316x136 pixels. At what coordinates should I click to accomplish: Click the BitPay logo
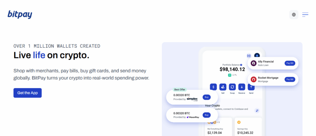20,14
